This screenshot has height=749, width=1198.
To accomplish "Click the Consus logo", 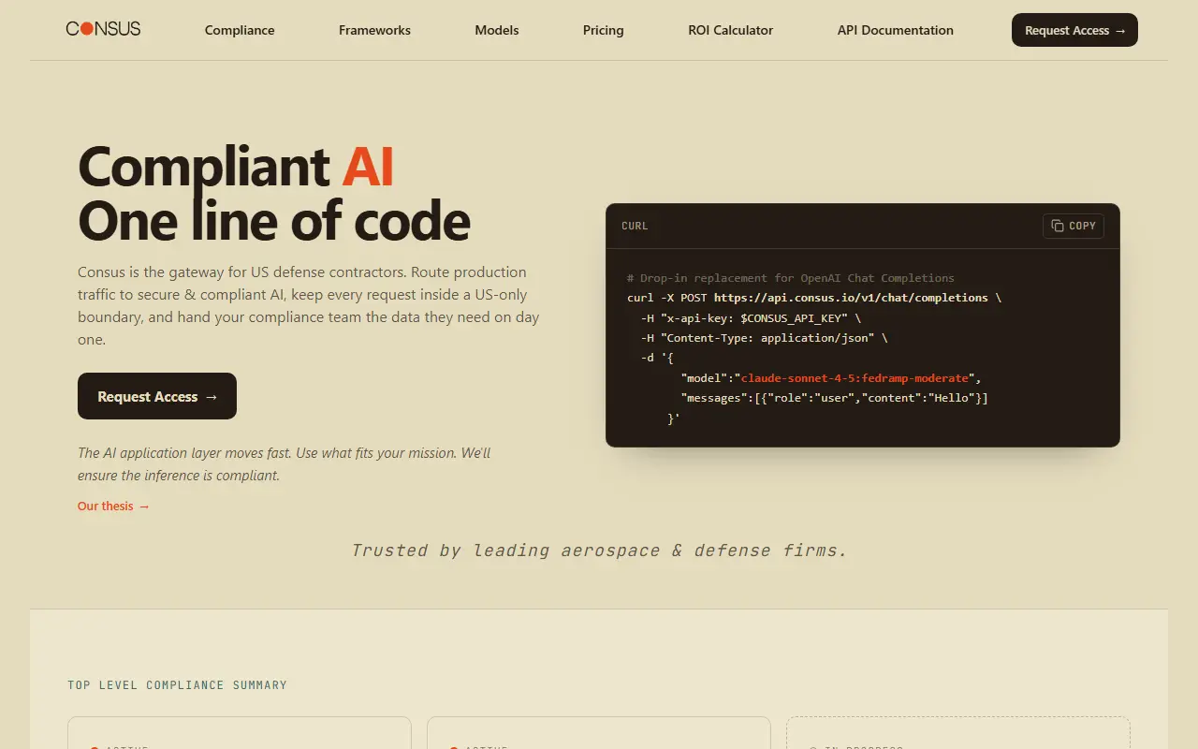I will [103, 29].
